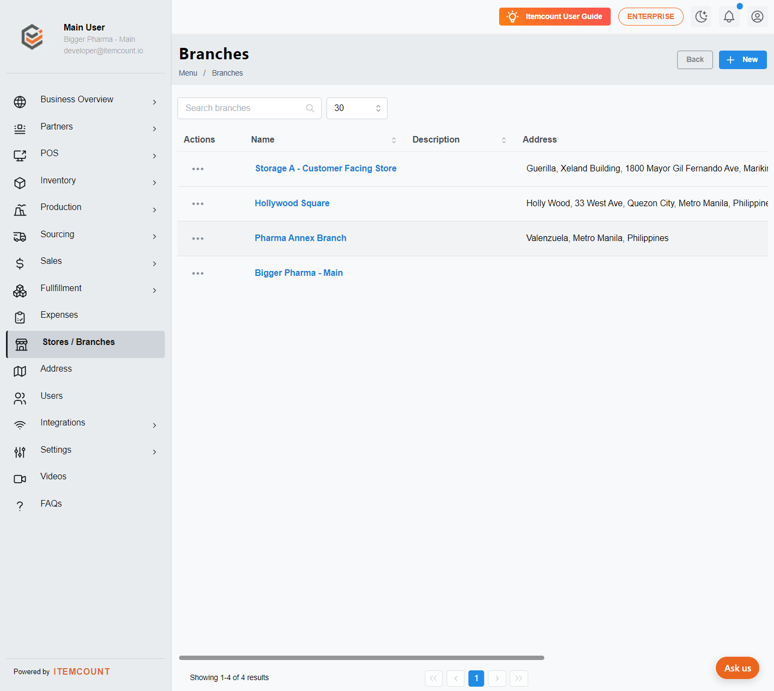Click the Sales dollar icon
Viewport: 774px width, 691px height.
coord(20,263)
